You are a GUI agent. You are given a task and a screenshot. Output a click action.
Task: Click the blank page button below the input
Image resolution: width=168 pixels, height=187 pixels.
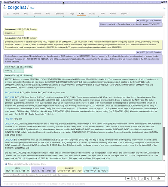[141, 178]
